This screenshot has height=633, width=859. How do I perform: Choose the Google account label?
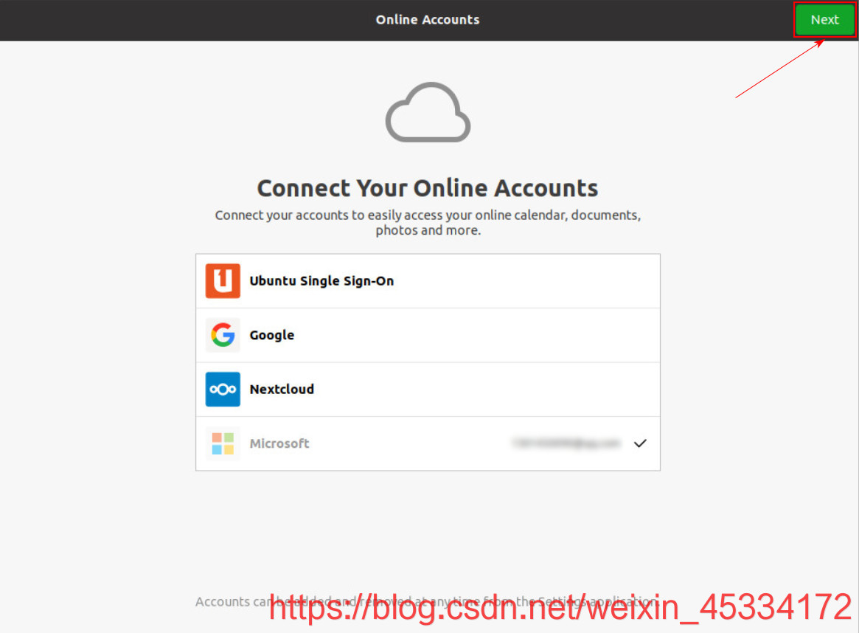pos(272,335)
